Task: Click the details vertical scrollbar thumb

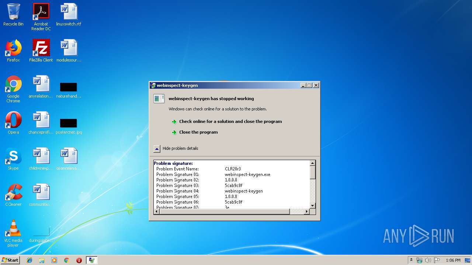Action: click(x=313, y=172)
